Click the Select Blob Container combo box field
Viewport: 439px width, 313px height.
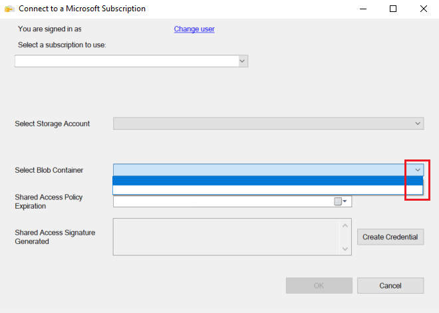point(259,170)
